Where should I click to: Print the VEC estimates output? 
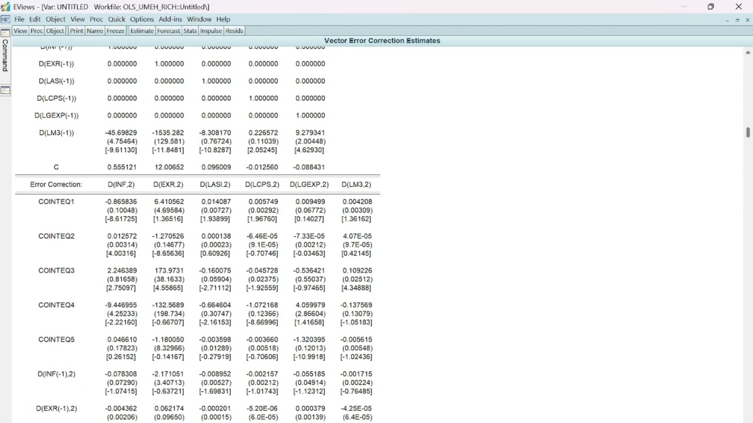pos(77,31)
